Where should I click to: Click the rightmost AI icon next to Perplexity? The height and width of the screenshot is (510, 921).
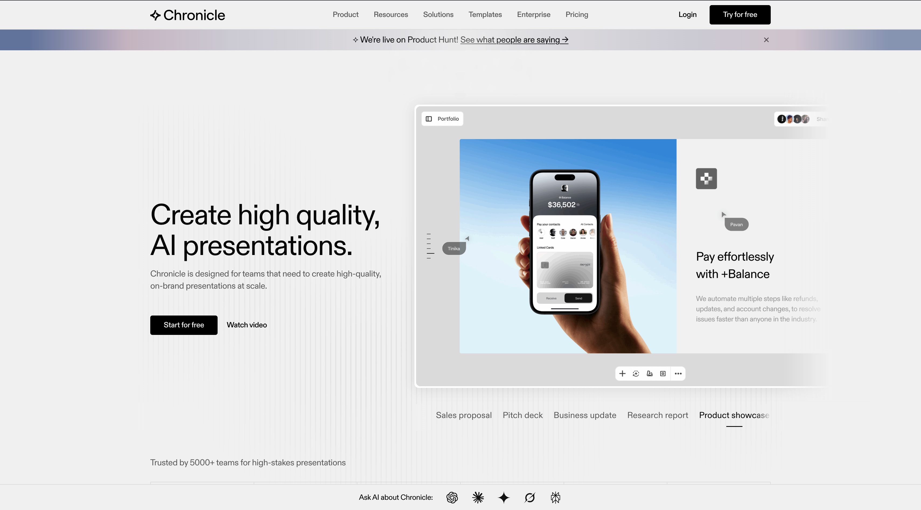pyautogui.click(x=556, y=498)
